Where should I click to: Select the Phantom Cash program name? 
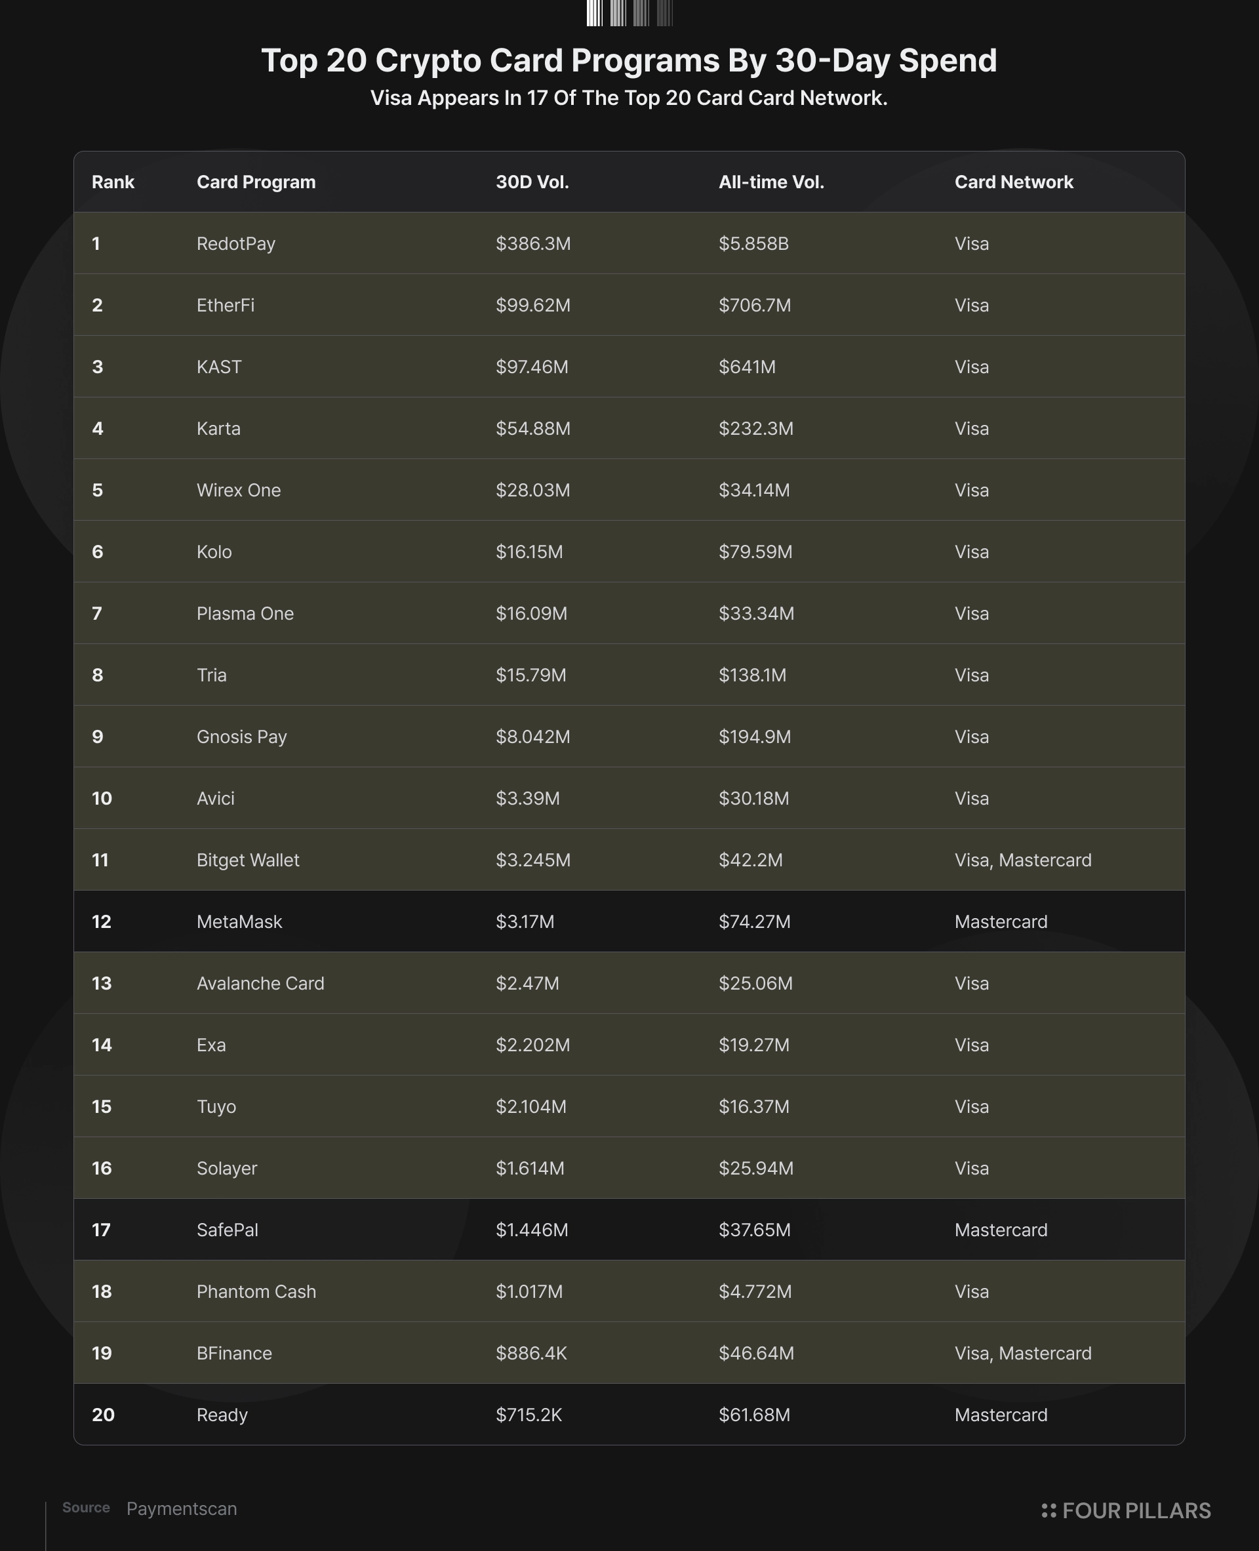coord(257,1292)
